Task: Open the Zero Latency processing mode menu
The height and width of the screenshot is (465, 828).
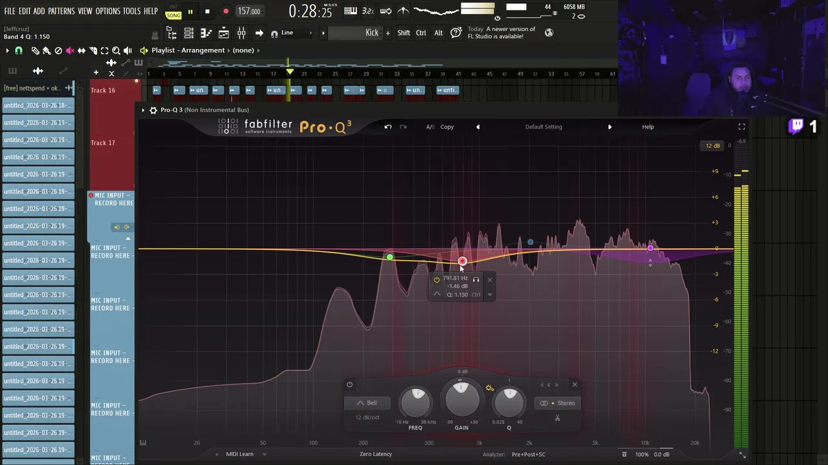Action: click(x=376, y=454)
